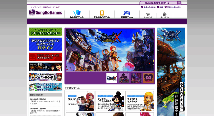Open マンガでガッチリ ゲームの安心・安全 banner
This screenshot has height=116, width=214.
coord(45,77)
